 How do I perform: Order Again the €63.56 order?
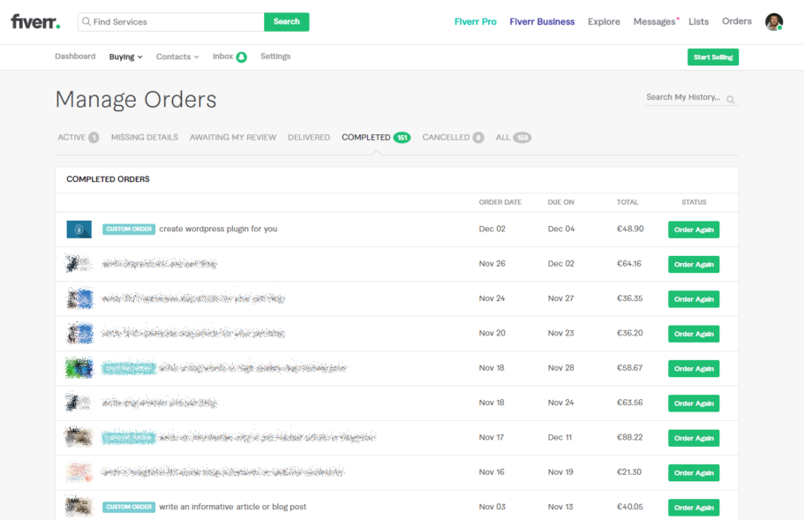click(694, 403)
